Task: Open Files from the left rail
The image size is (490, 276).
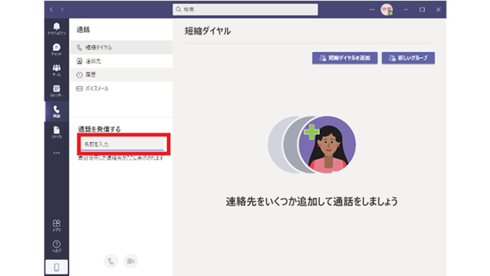Action: (56, 132)
